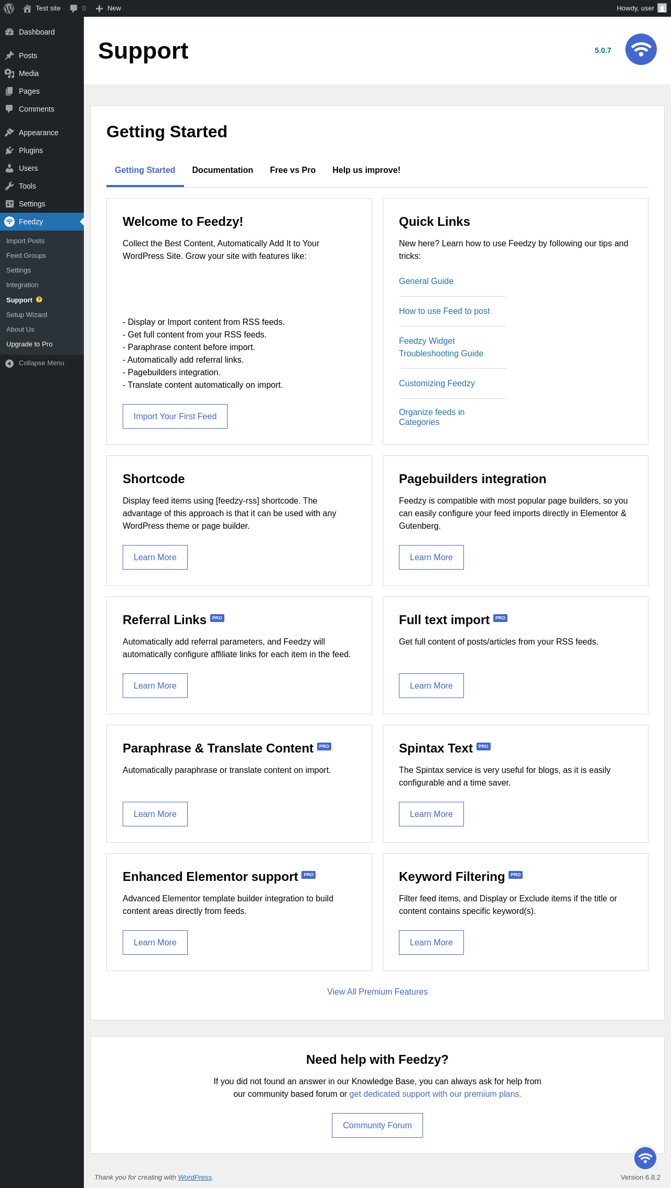Click the Dashboard gauge icon
This screenshot has height=1188, width=671.
coord(9,32)
